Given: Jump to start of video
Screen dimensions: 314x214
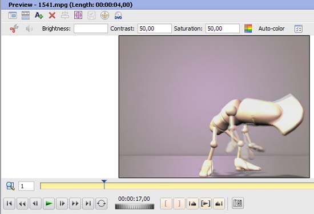Looking at the screenshot, I should (x=9, y=203).
